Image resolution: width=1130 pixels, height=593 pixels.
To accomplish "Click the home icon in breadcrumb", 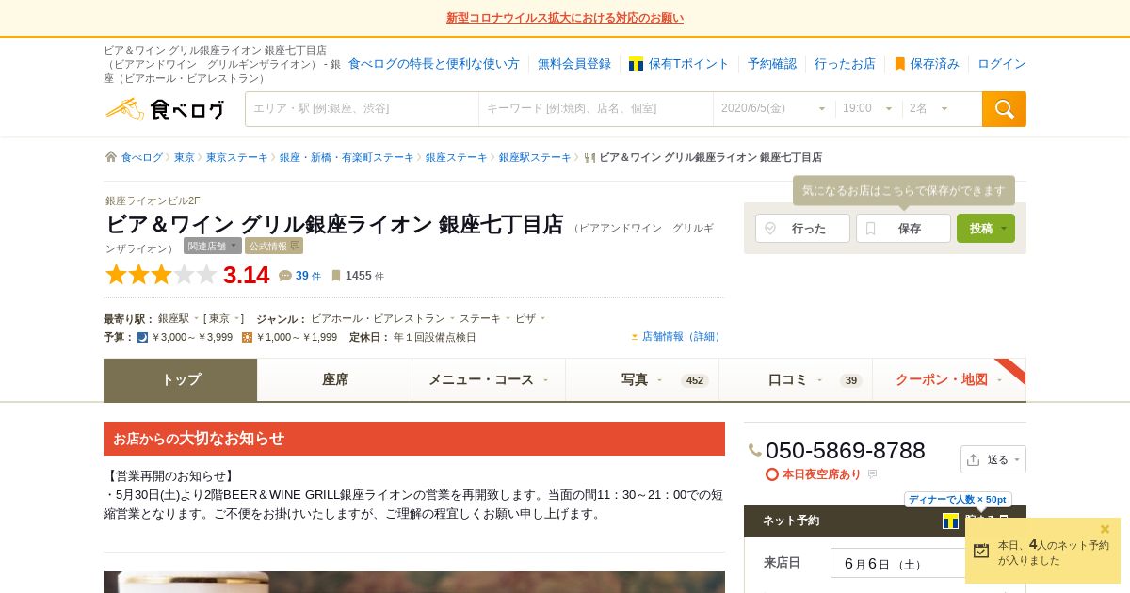I will (111, 157).
